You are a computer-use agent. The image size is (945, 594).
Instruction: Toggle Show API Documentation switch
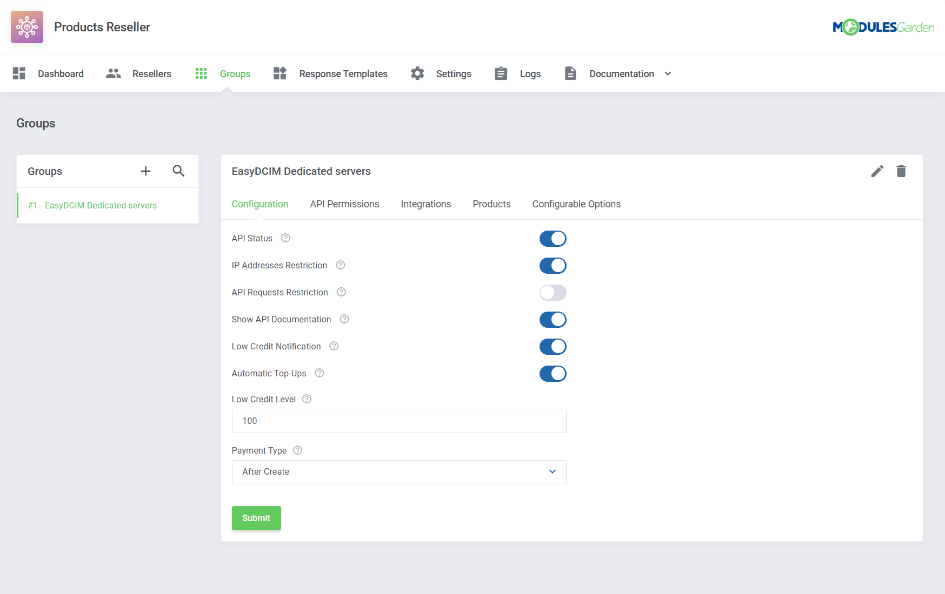point(553,320)
